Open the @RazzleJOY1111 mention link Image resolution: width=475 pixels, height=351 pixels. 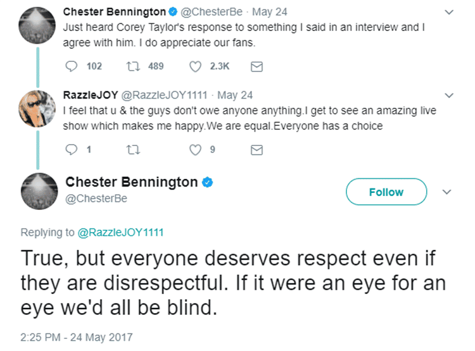[120, 232]
